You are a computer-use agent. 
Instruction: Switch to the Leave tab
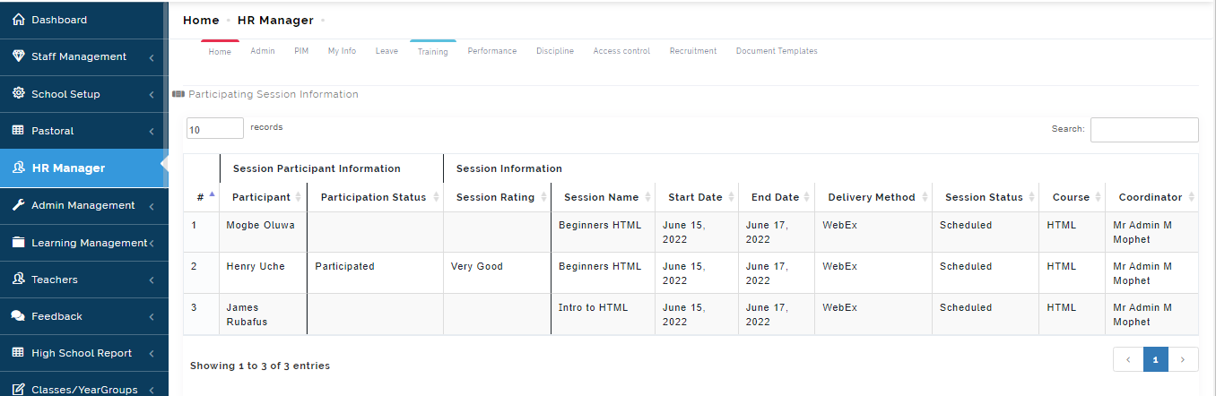coord(387,51)
